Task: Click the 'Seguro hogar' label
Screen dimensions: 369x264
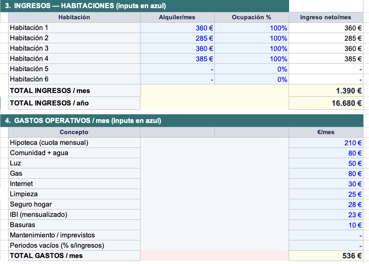Action: pyautogui.click(x=31, y=204)
